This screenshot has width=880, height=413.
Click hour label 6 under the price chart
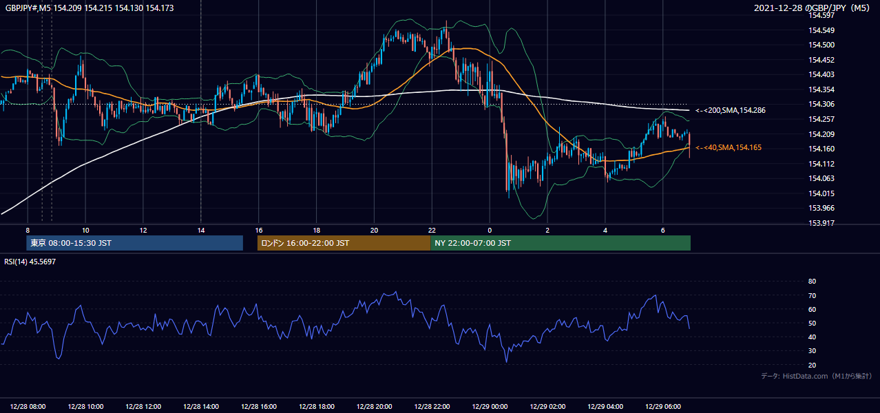click(663, 230)
